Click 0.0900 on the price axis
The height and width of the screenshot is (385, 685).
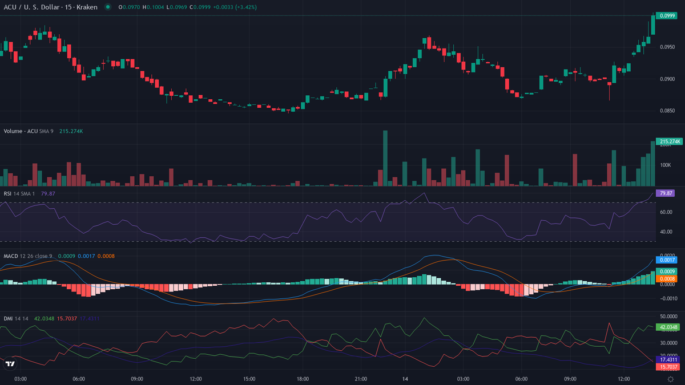(x=667, y=79)
